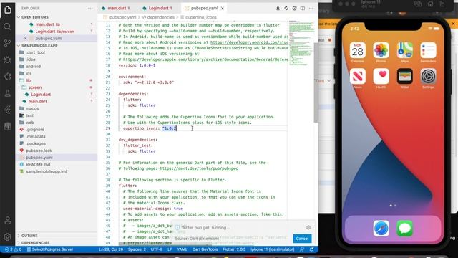
Task: Cancel the flutter pub get notification
Action: point(302,239)
